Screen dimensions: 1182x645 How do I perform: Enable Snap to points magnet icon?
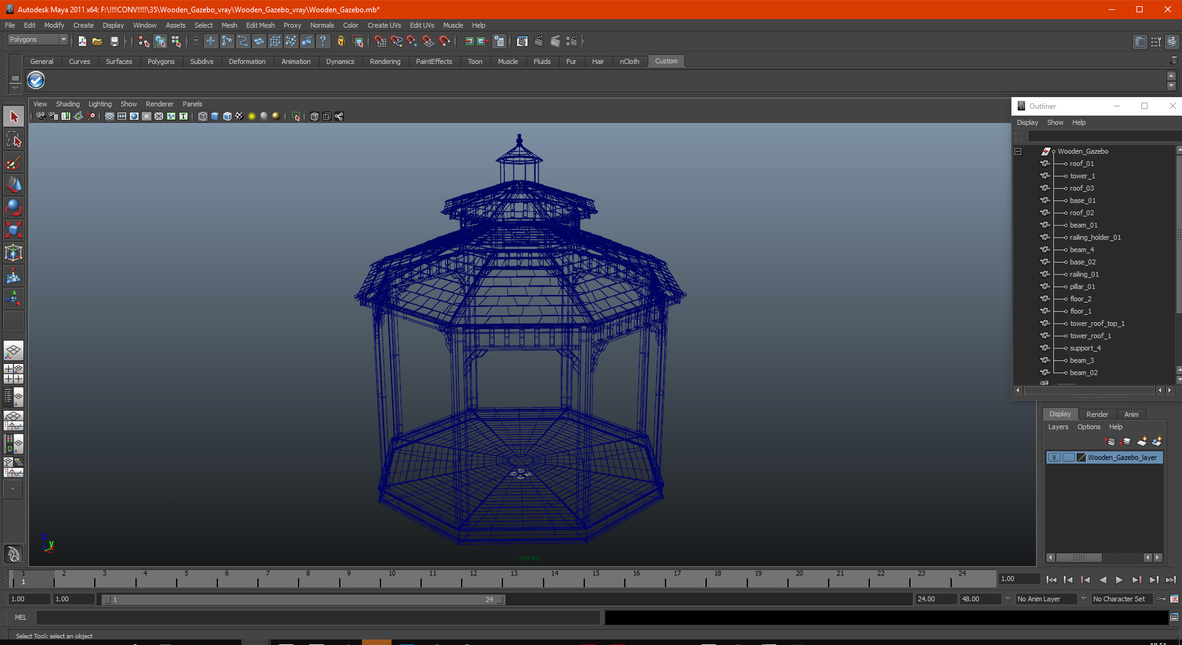pos(412,41)
